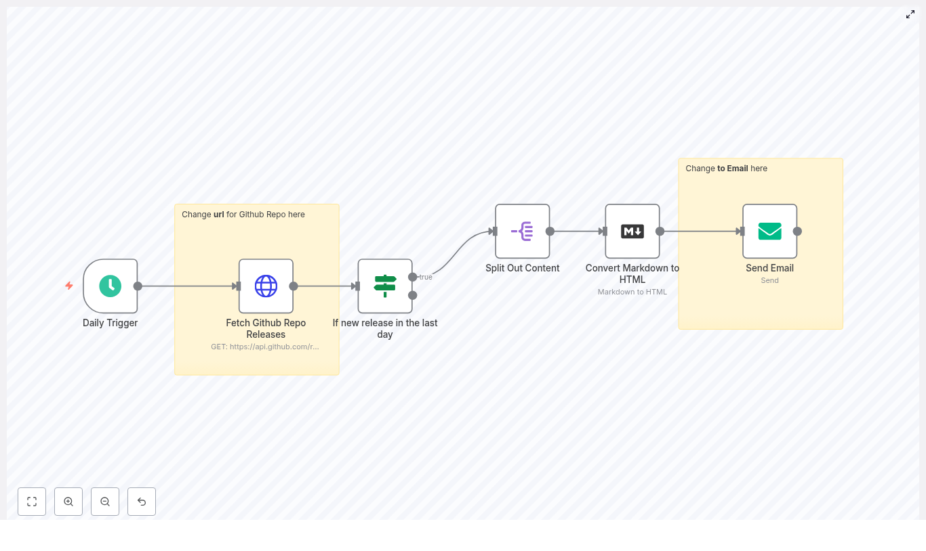
Task: Click the false output dot below 'true'
Action: [413, 296]
